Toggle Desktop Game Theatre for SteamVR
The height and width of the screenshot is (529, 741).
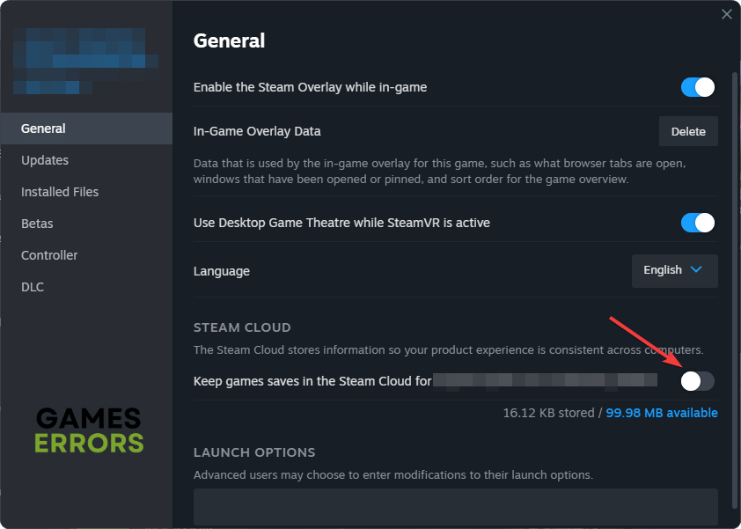coord(698,223)
